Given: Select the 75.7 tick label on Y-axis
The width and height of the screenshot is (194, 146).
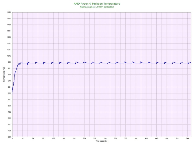Looking at the screenshot, I should pyautogui.click(x=10, y=118).
